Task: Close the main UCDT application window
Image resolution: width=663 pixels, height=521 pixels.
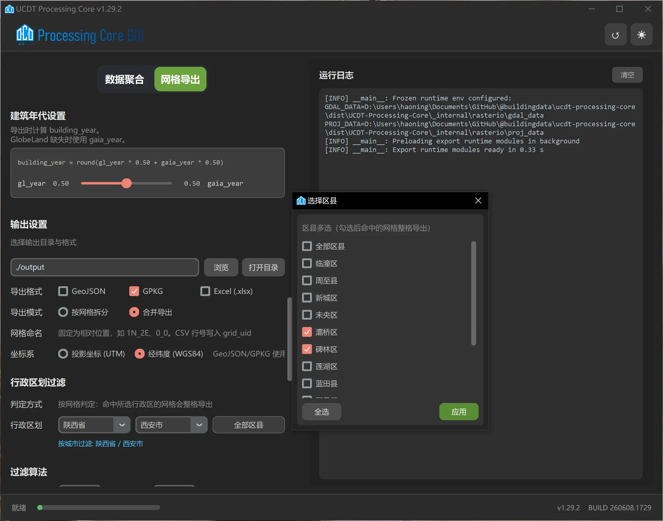Action: 648,9
